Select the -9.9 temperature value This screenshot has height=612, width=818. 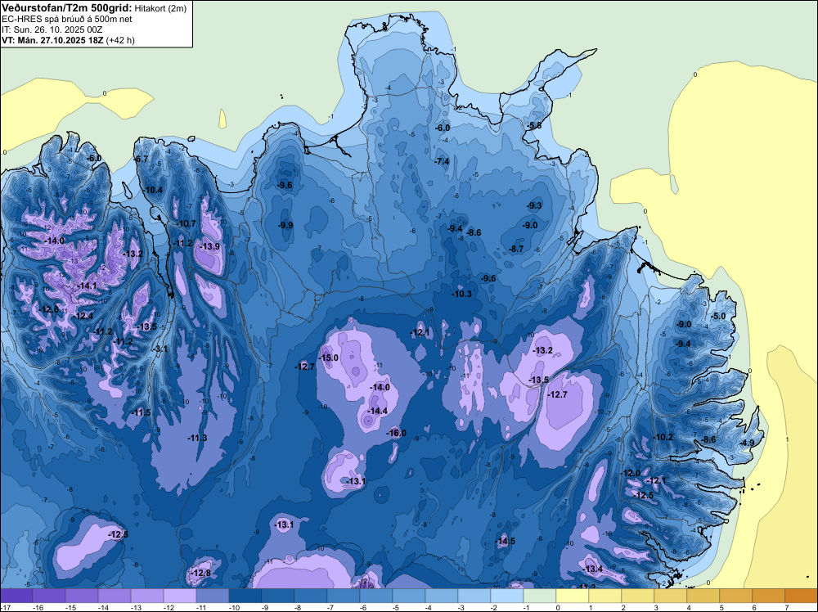pos(285,225)
